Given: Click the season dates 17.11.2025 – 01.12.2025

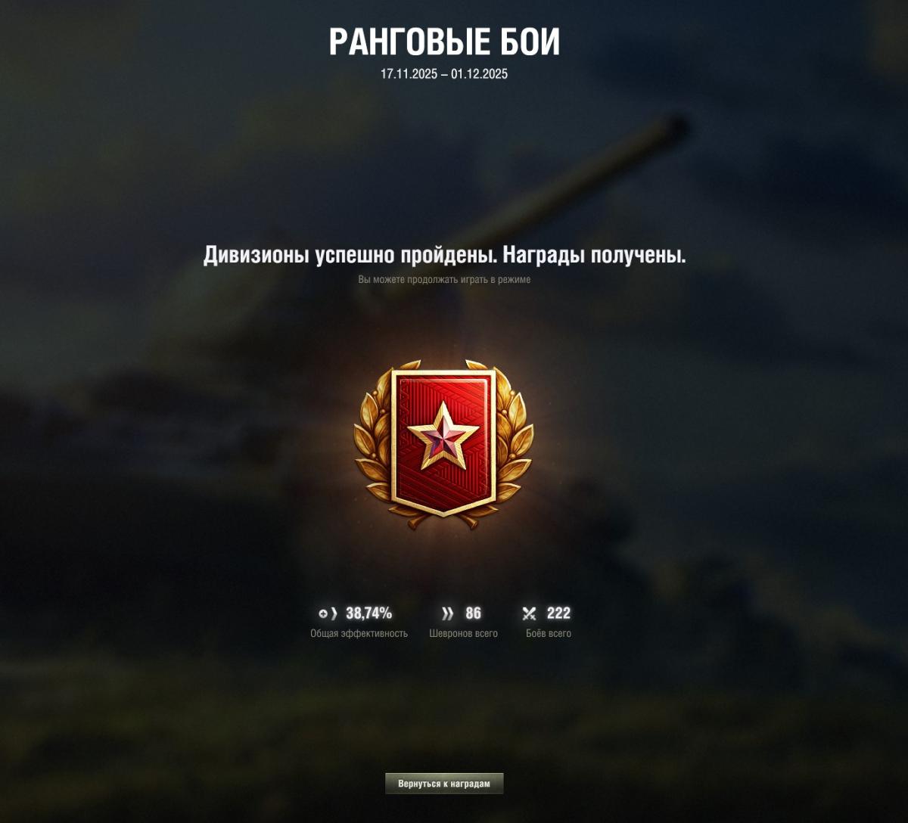Looking at the screenshot, I should tap(444, 74).
